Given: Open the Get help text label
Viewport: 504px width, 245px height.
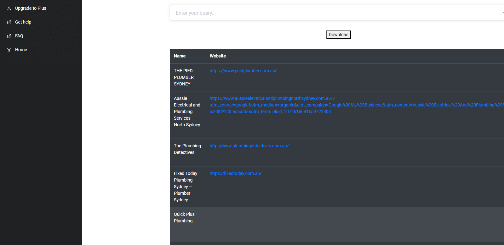Looking at the screenshot, I should click(x=23, y=22).
